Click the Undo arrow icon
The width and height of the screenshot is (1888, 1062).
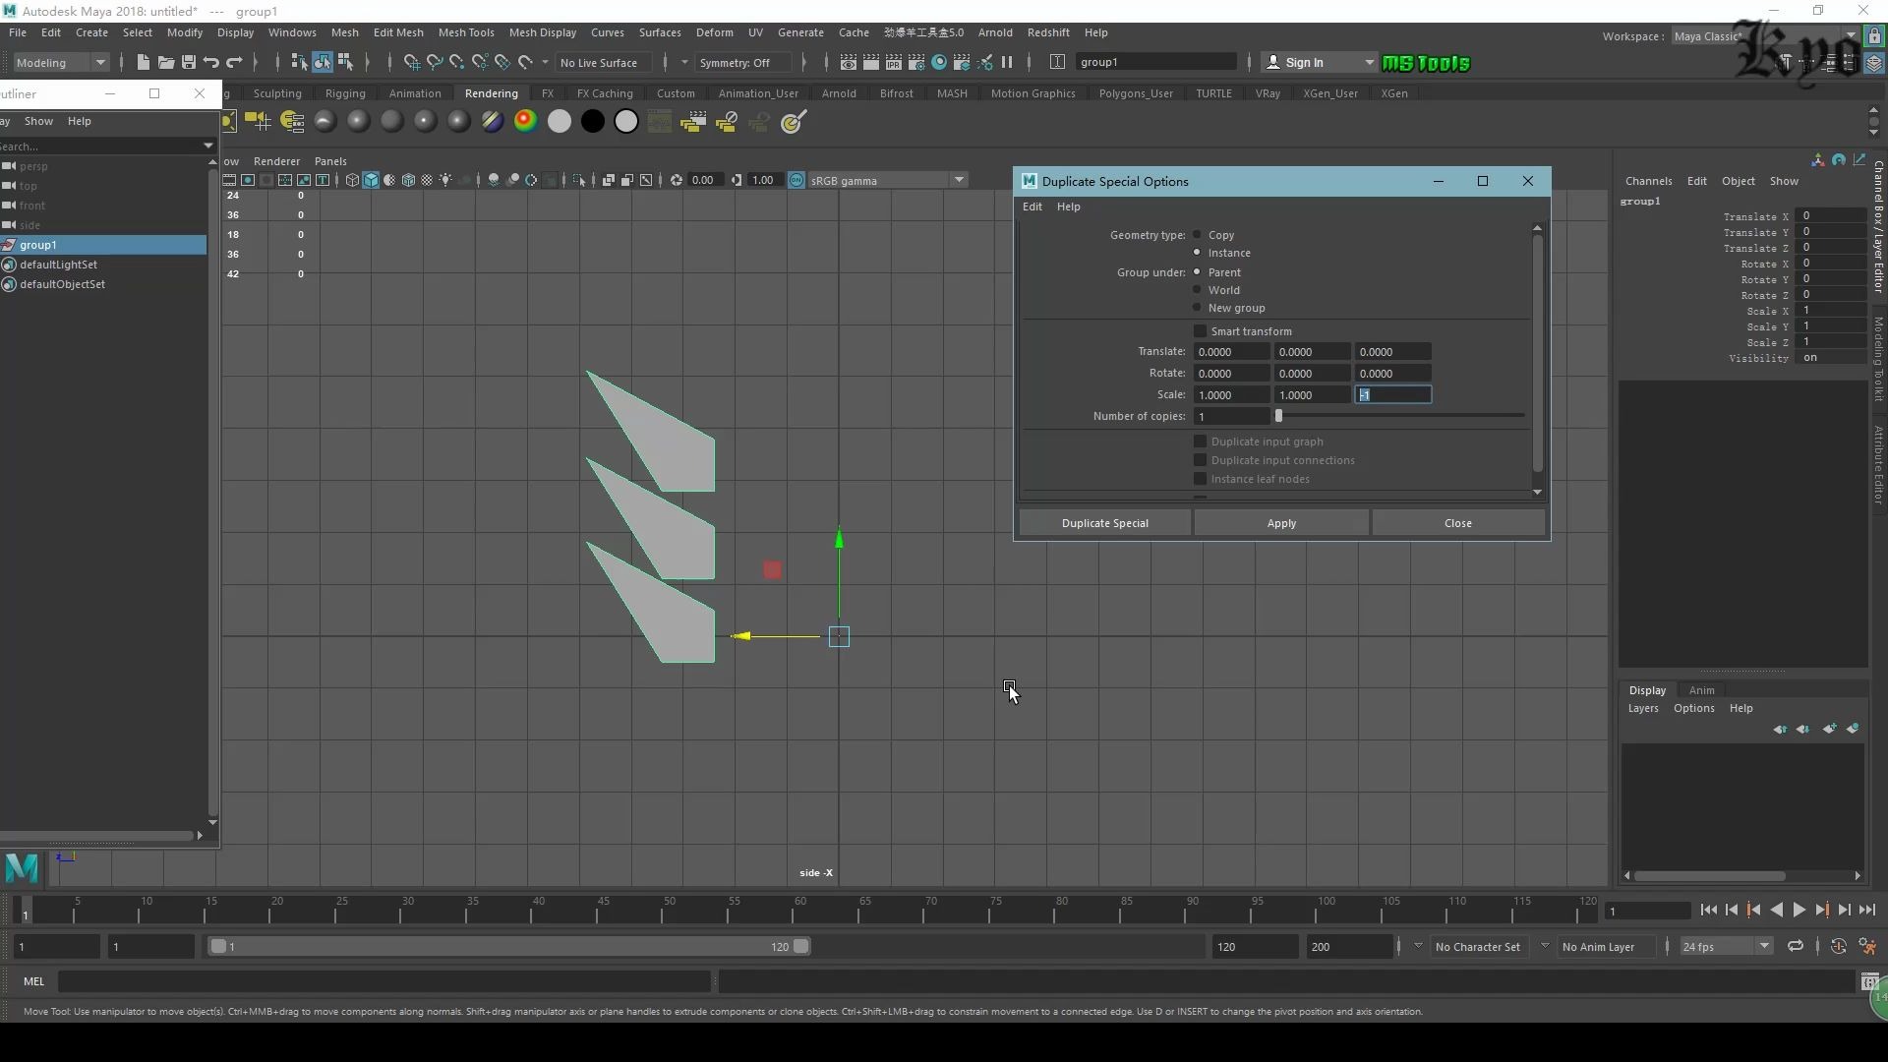pos(210,62)
